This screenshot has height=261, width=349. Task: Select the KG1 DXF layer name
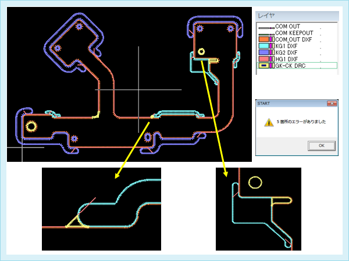pos(287,46)
